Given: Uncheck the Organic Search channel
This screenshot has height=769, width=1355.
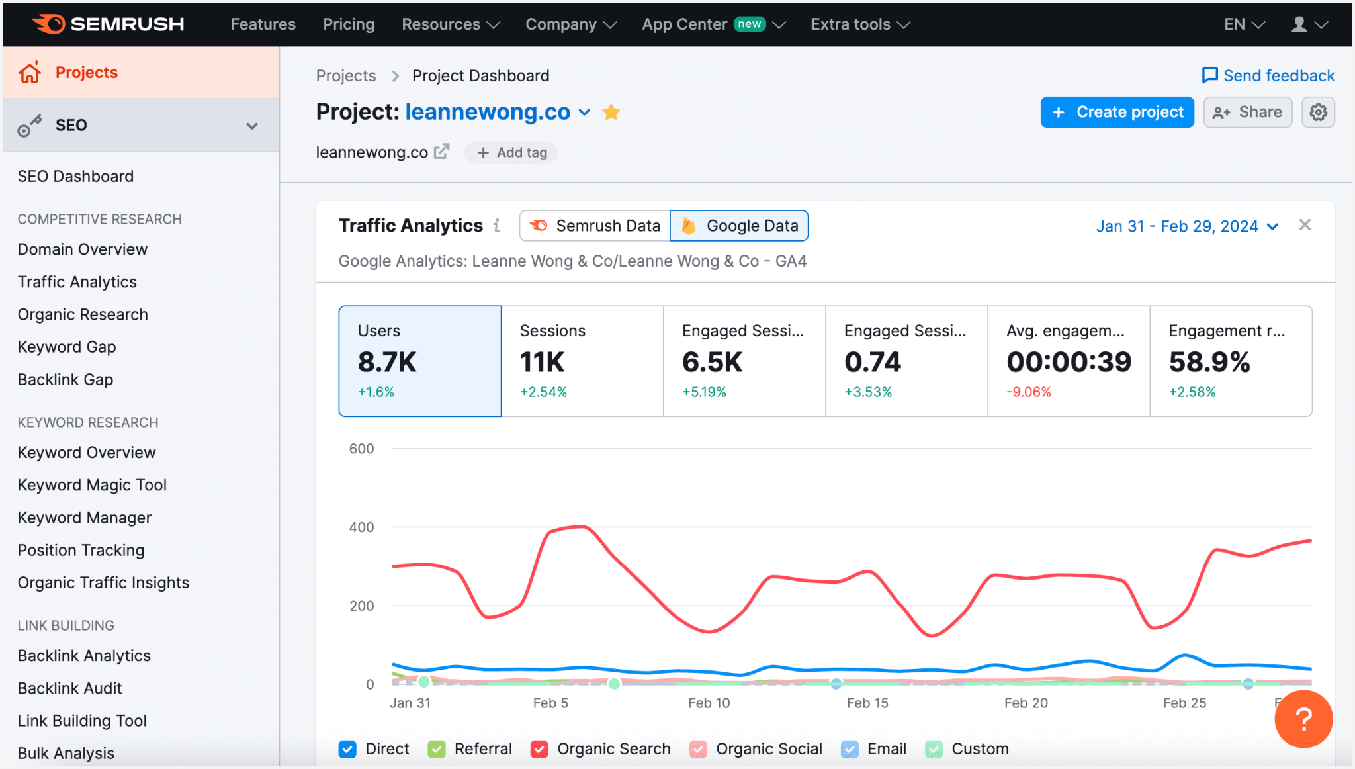Looking at the screenshot, I should pos(539,749).
